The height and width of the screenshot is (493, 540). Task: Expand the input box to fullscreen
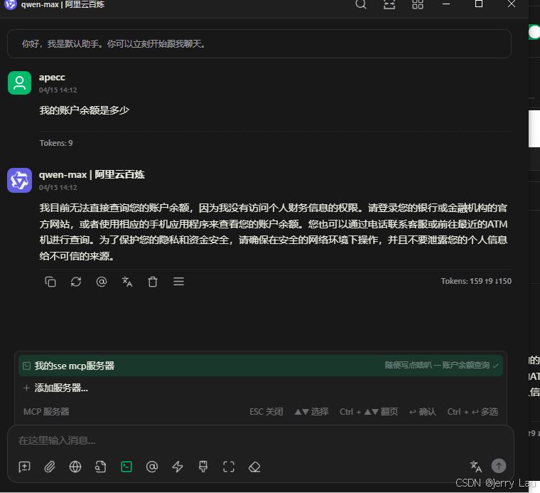click(x=229, y=467)
